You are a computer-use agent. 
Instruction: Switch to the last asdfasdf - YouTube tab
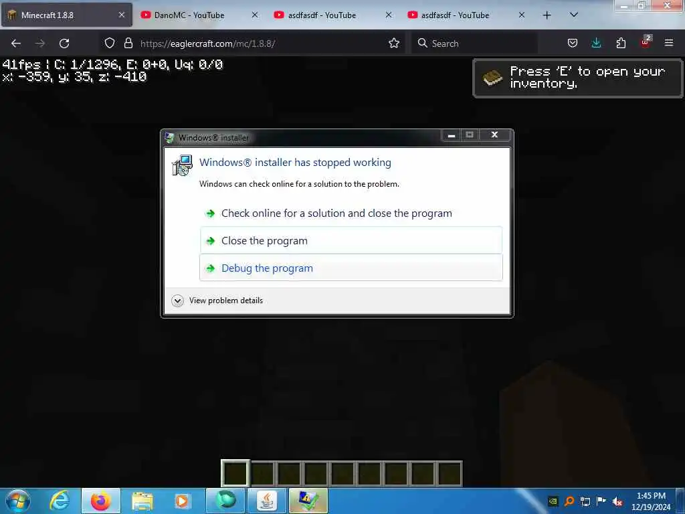466,15
